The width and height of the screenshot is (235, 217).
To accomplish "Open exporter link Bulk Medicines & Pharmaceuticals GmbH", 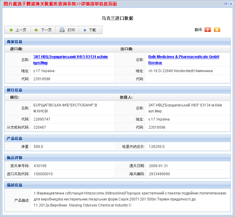I will [x=183, y=60].
